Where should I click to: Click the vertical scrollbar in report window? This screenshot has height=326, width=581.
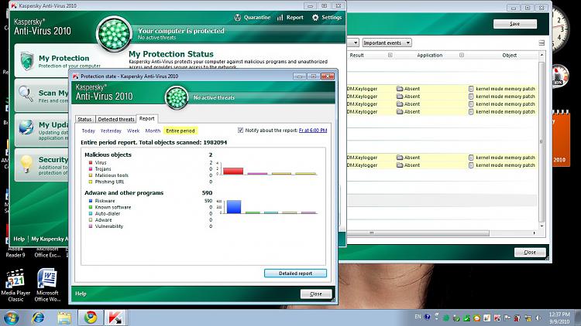(x=541, y=142)
